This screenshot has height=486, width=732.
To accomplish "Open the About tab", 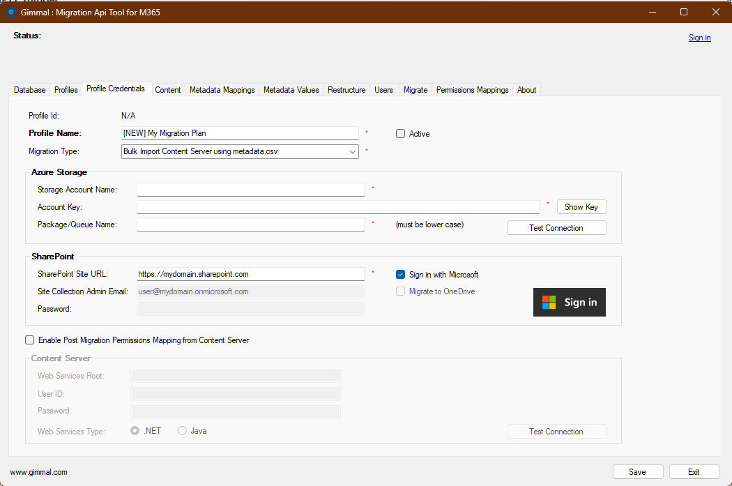I will 526,90.
